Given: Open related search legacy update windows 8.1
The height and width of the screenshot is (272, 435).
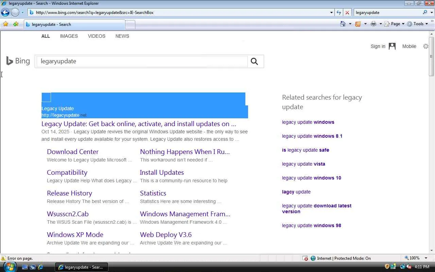Looking at the screenshot, I should (x=312, y=136).
